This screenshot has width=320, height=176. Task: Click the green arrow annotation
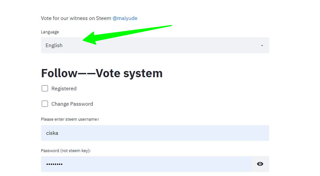tap(127, 35)
